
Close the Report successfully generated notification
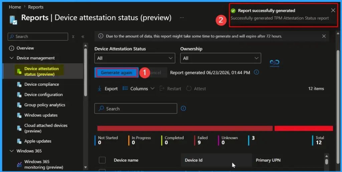point(333,10)
